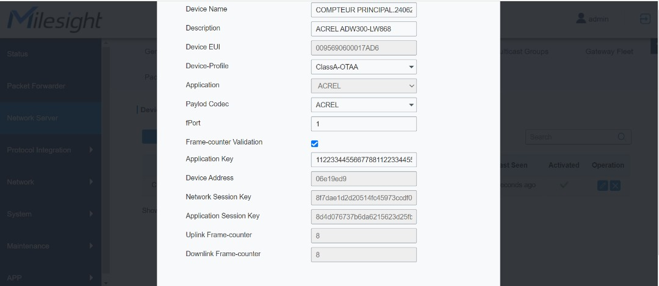Click the search magnifier icon
Screen dimensions: 659x286
(x=621, y=137)
